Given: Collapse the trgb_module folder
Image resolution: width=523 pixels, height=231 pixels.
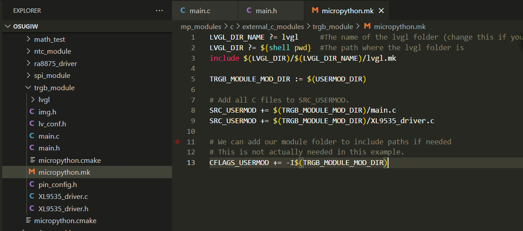Looking at the screenshot, I should tap(29, 88).
